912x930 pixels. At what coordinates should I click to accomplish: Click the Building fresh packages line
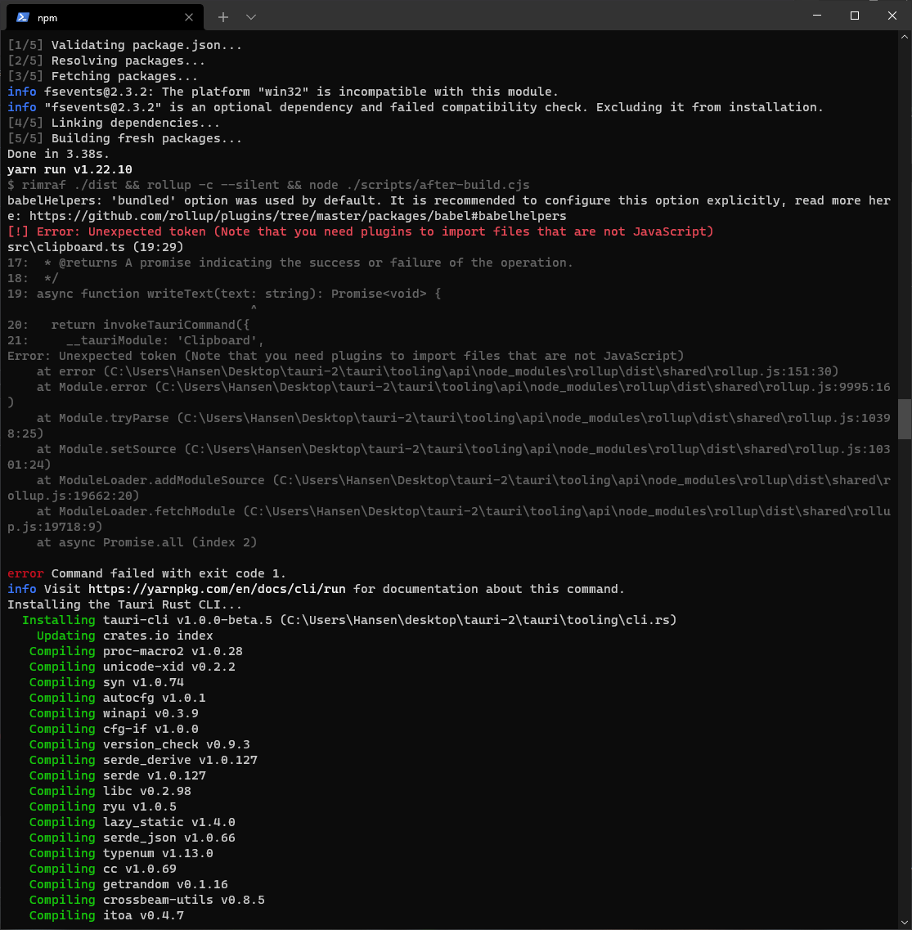123,137
